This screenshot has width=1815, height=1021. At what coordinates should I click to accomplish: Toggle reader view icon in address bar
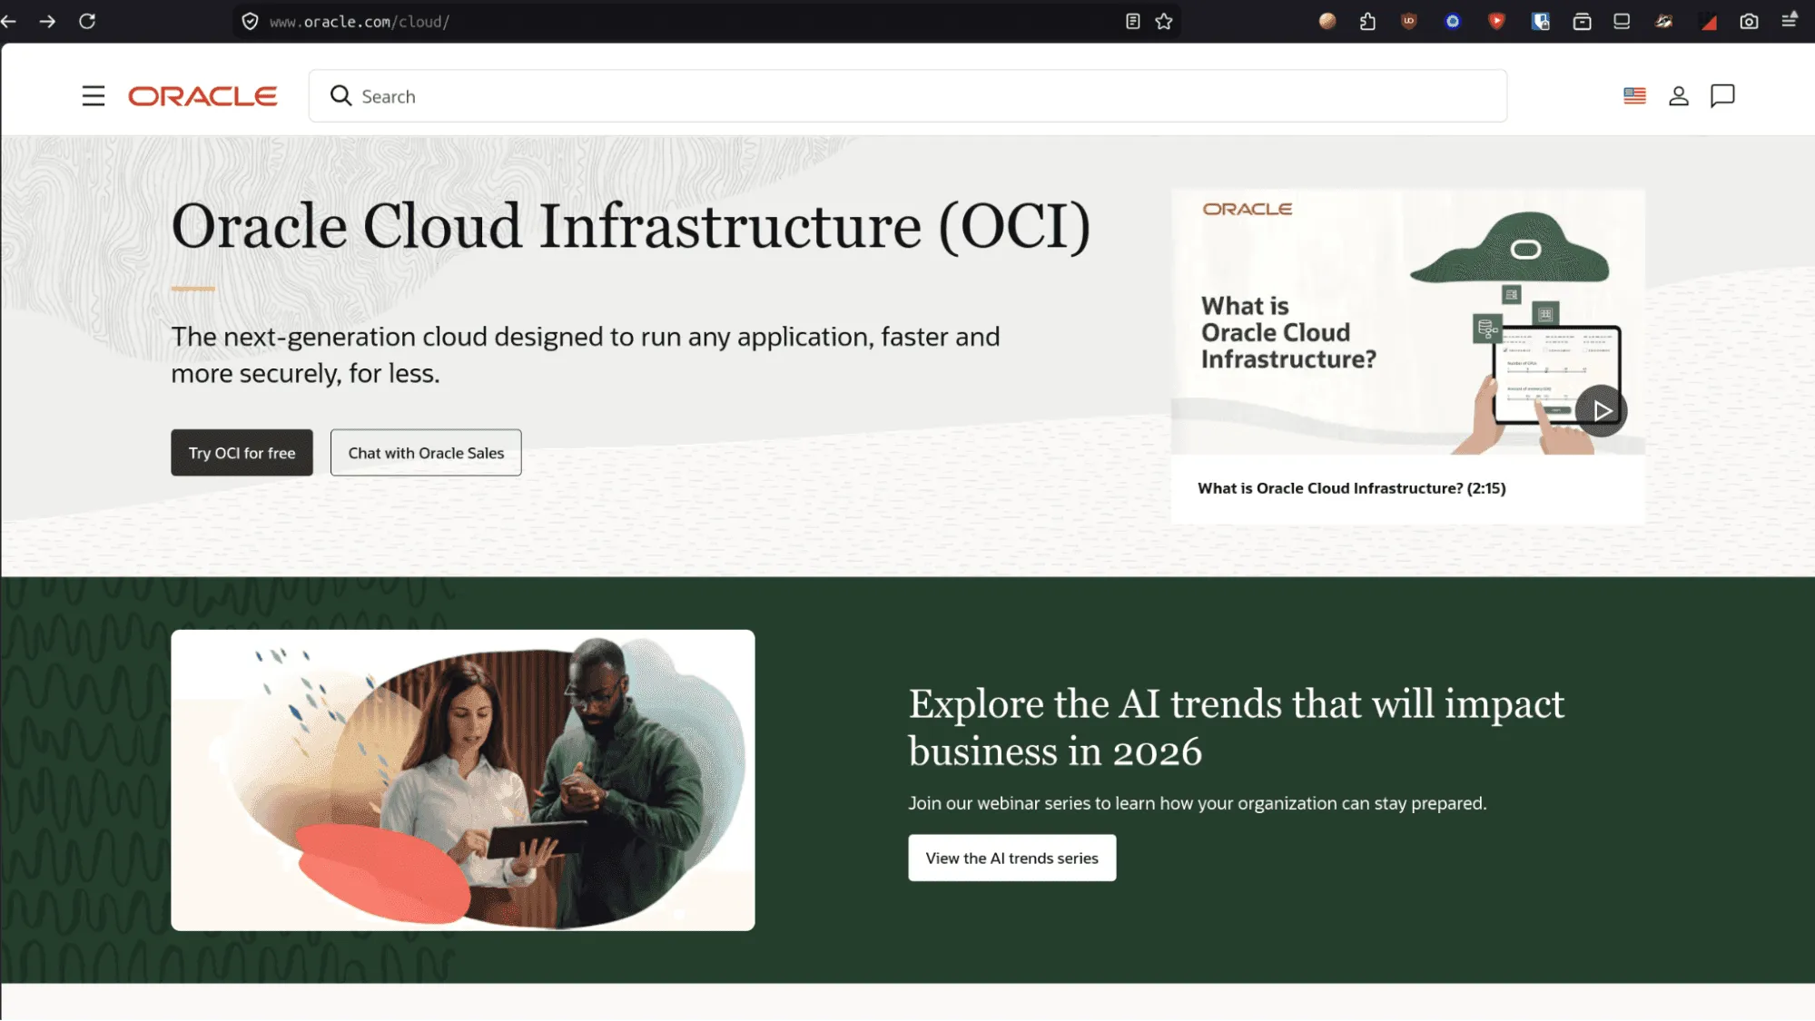click(x=1132, y=21)
